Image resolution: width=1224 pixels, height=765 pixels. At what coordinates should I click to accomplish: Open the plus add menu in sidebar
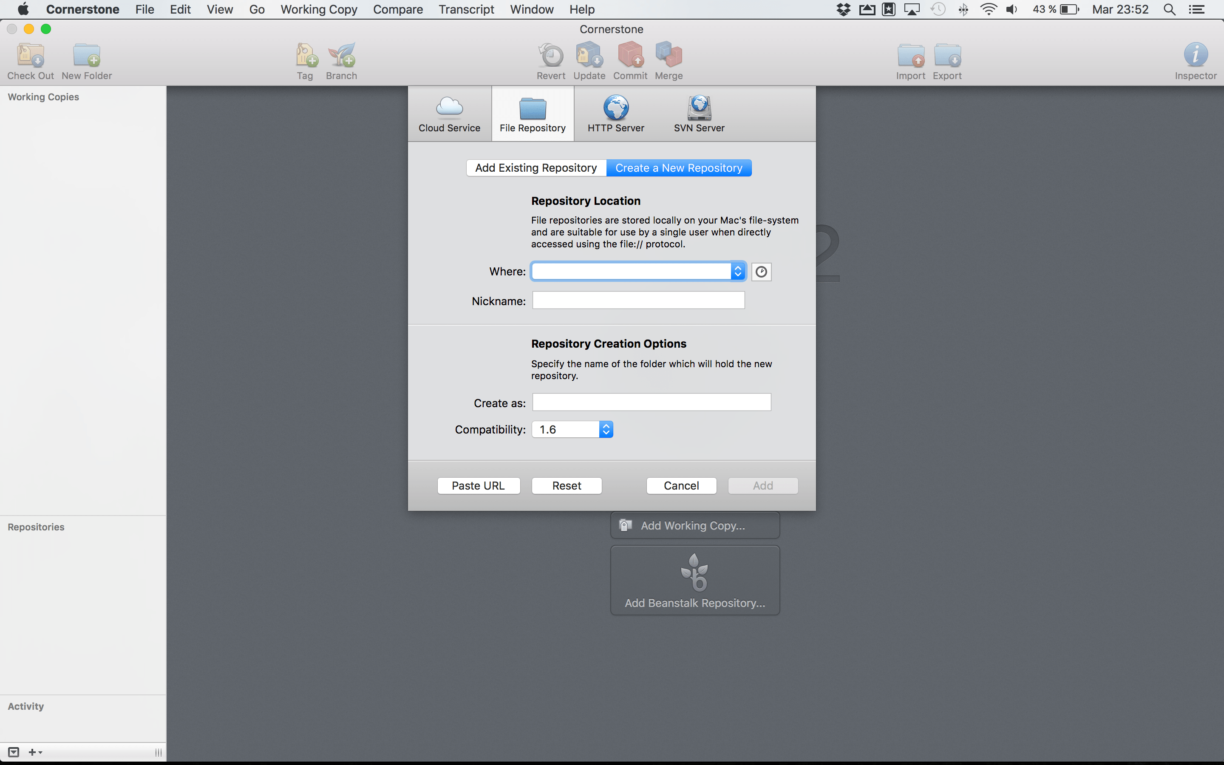pos(35,752)
